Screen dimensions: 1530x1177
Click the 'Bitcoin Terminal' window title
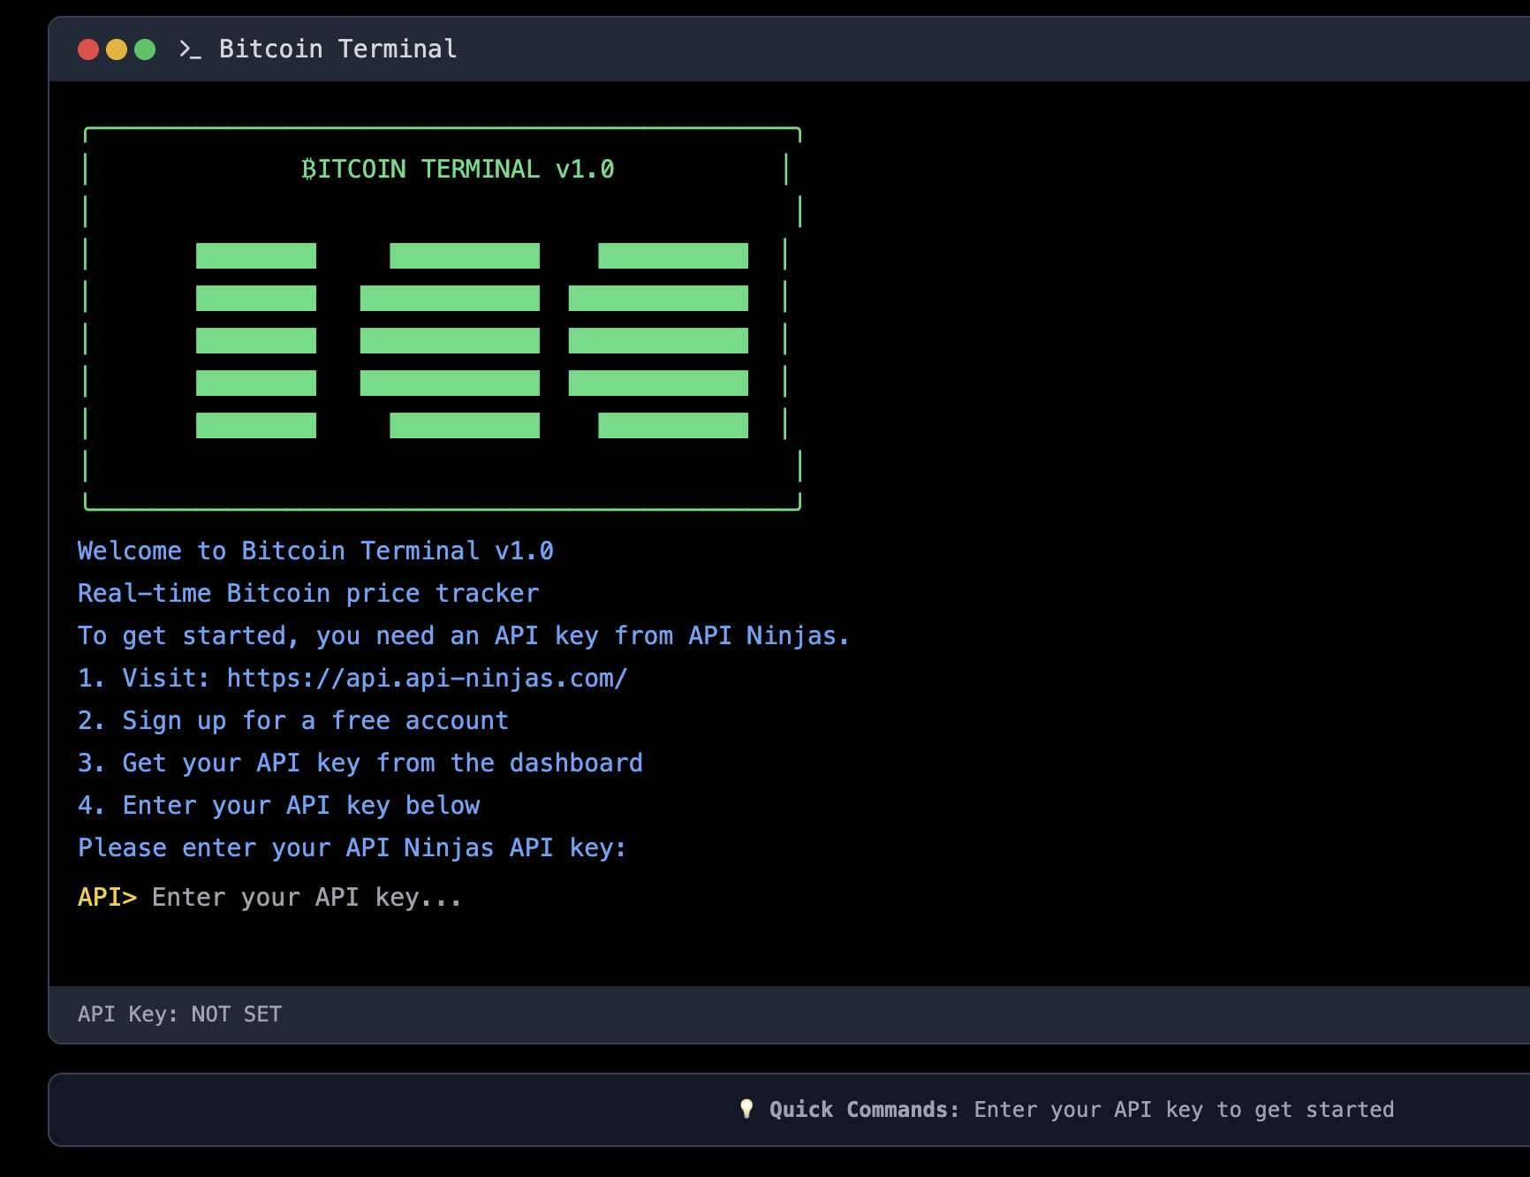pos(337,49)
